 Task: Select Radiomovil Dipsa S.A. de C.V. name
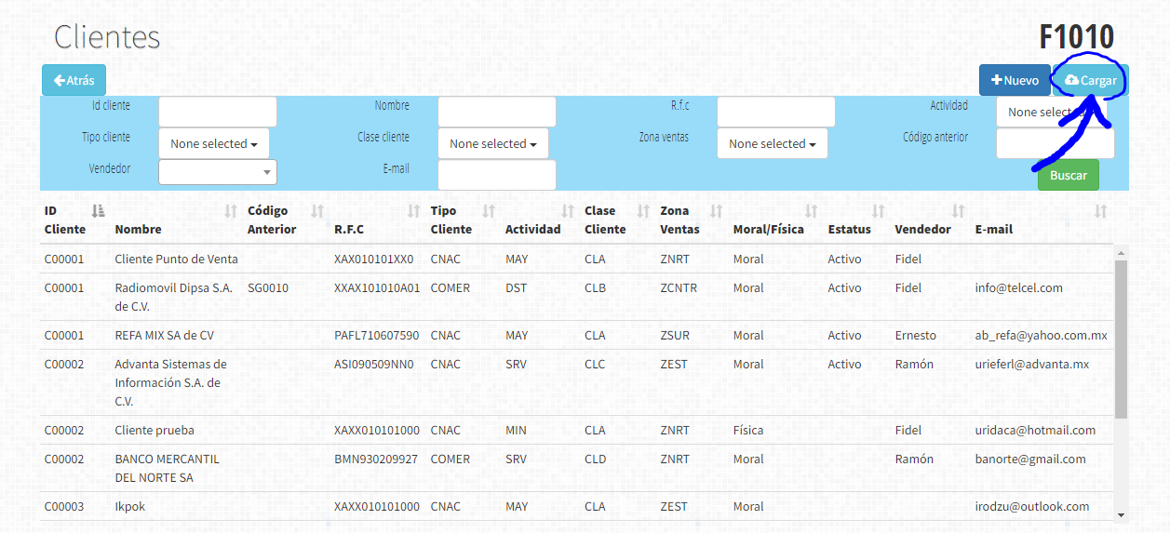[174, 297]
